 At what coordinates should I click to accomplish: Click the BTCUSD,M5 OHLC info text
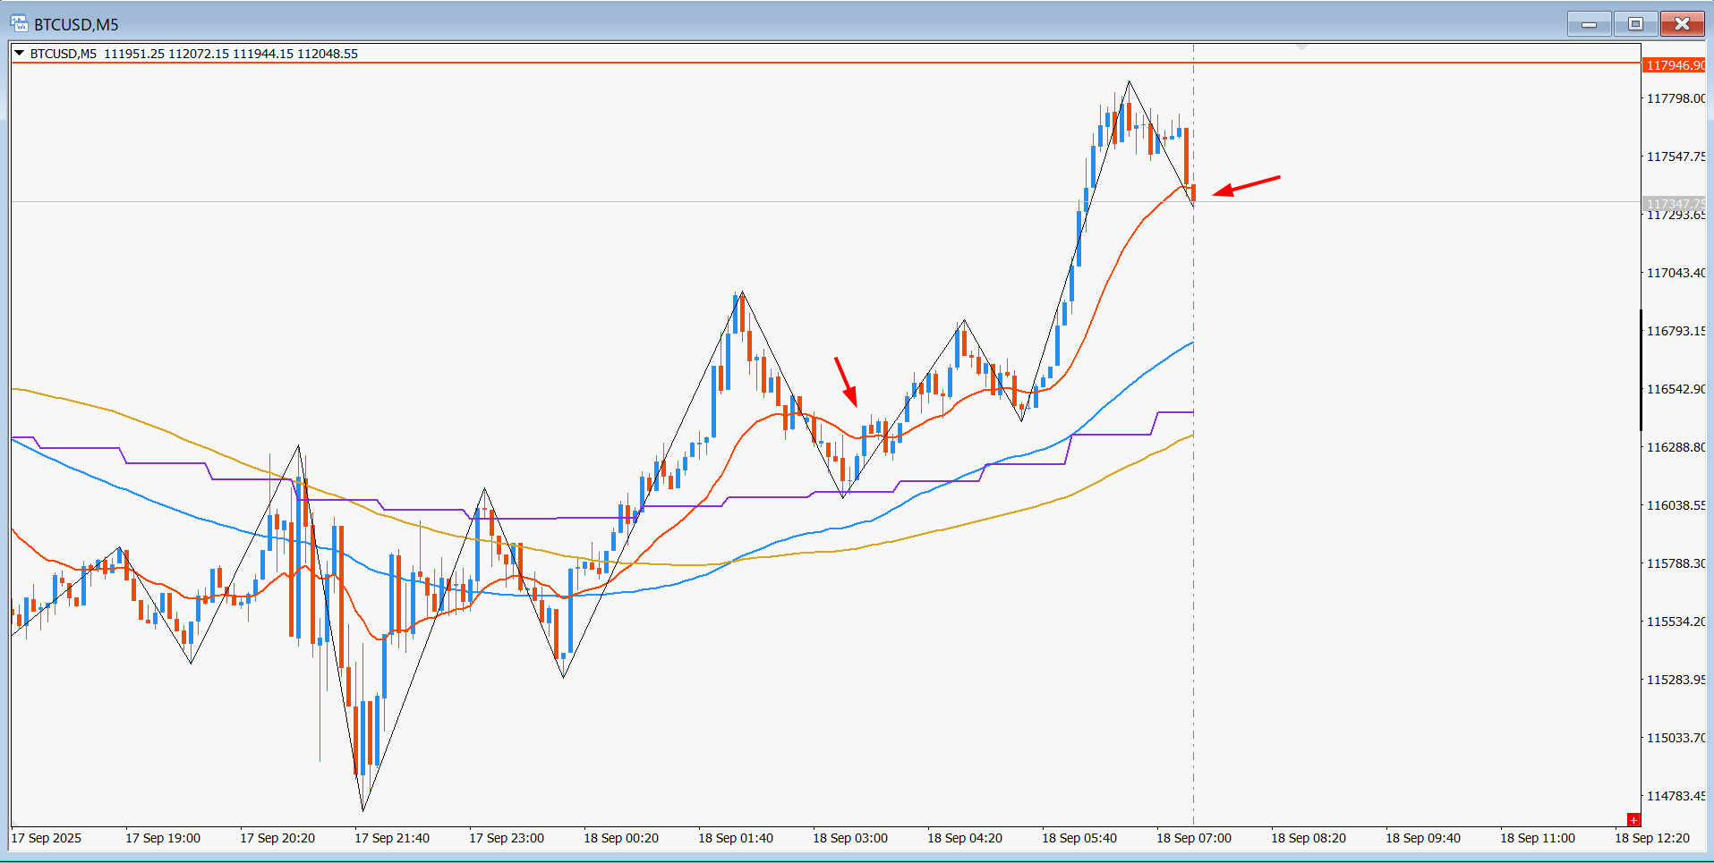[194, 54]
